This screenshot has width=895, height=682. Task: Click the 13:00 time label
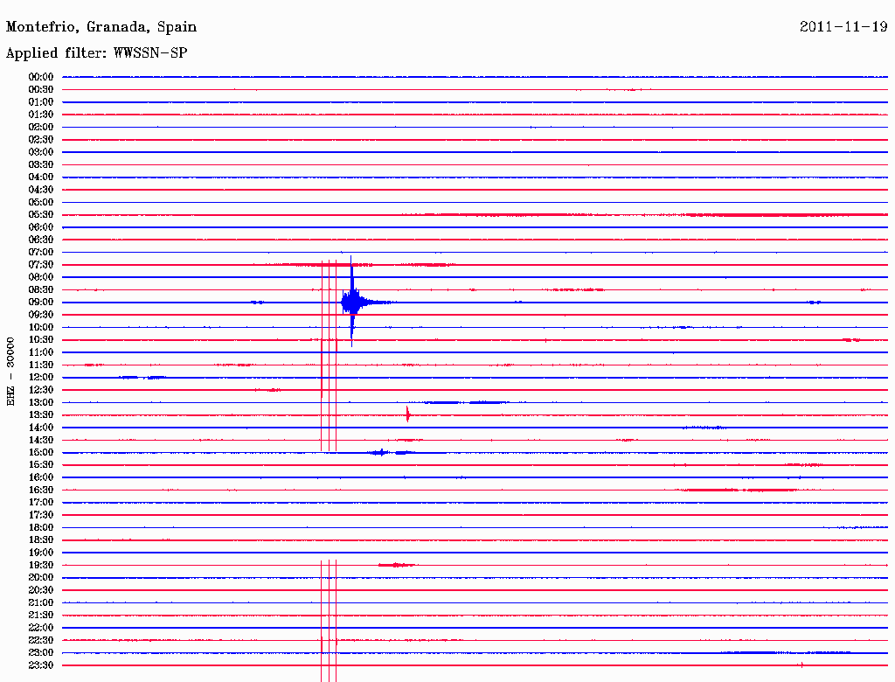coord(41,402)
